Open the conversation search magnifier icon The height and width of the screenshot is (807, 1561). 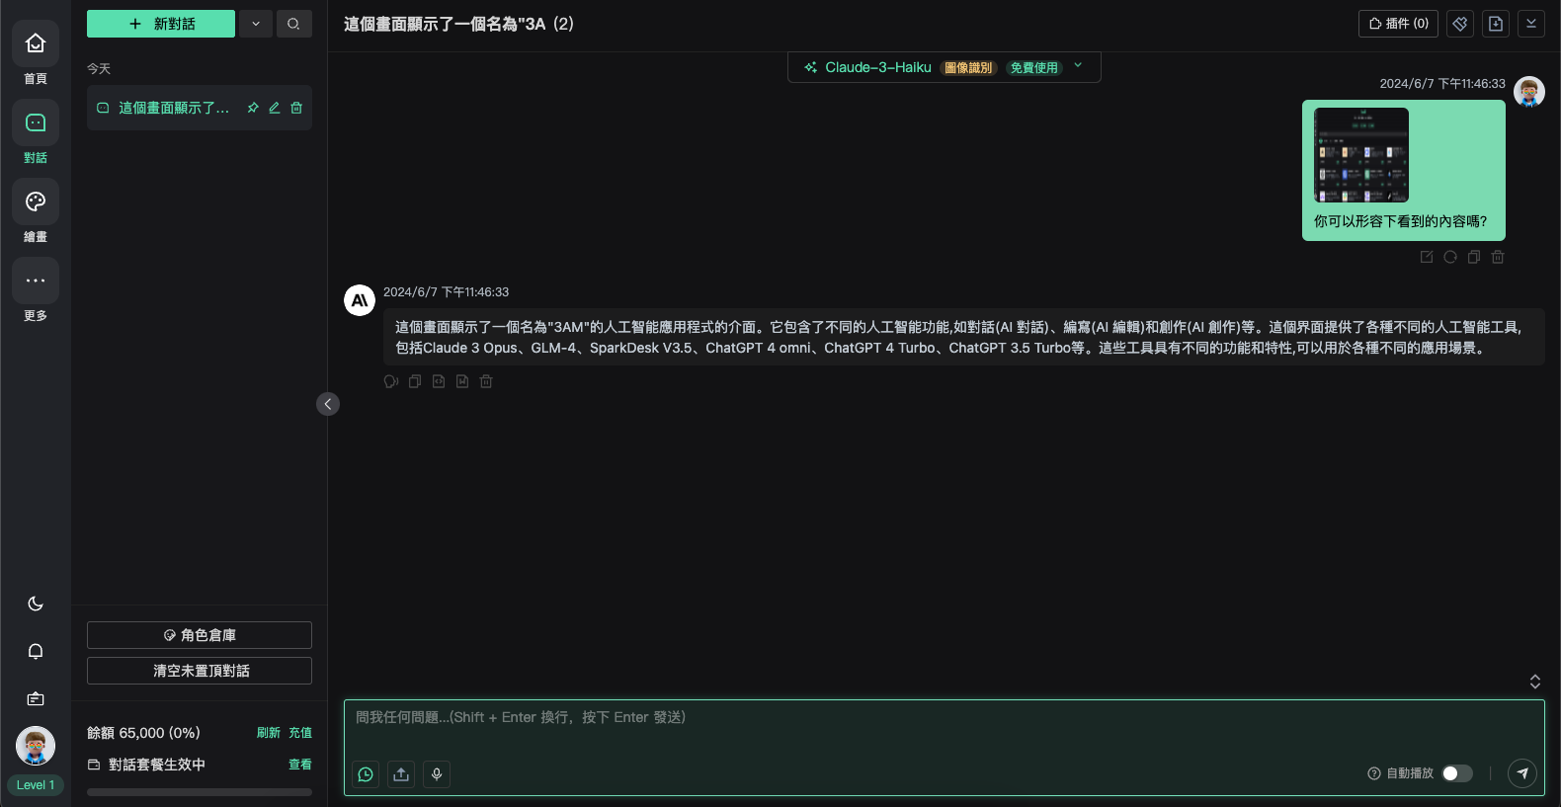click(293, 24)
